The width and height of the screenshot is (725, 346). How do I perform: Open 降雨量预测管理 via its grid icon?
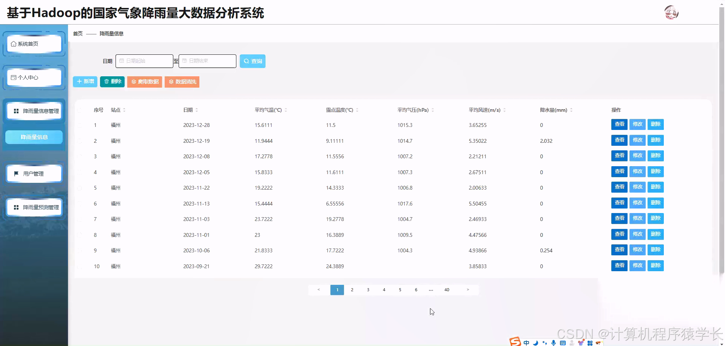[15, 207]
